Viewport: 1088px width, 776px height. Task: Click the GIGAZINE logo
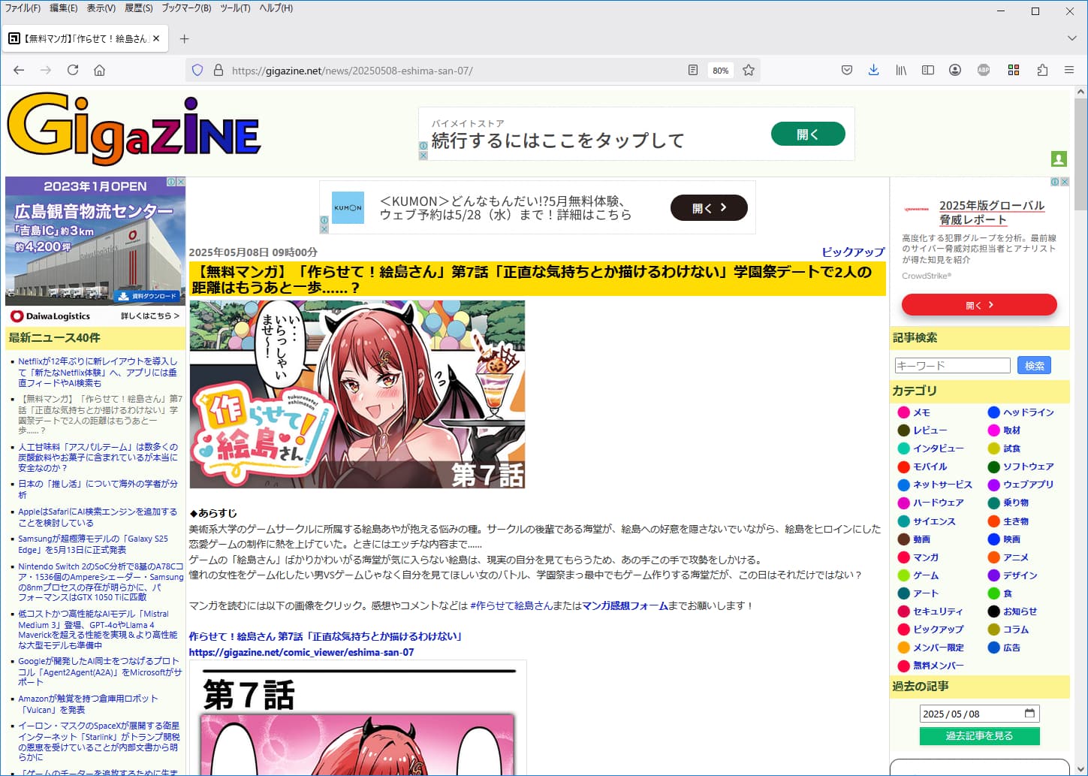134,130
